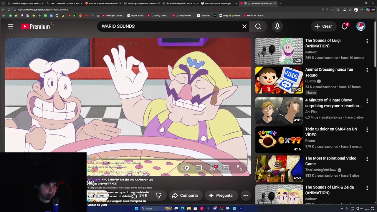
Task: Open the Dashboard bookmark
Action: (x=204, y=16)
